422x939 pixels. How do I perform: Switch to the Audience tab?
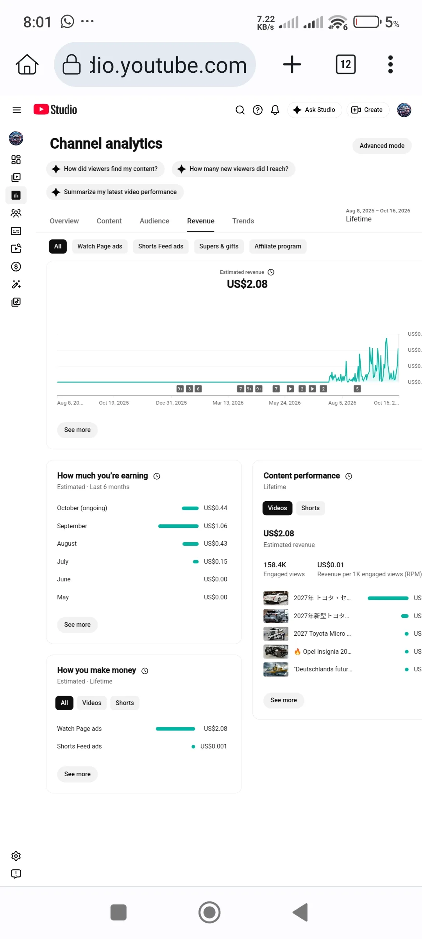click(x=154, y=221)
